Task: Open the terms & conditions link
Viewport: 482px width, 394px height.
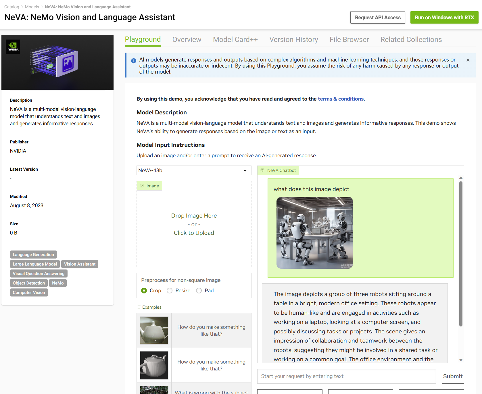Action: [x=341, y=99]
